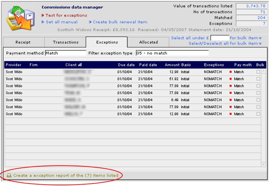Screen dimensions: 269x186
Task: Click Create bulk renewal item link
Action: click(x=118, y=22)
